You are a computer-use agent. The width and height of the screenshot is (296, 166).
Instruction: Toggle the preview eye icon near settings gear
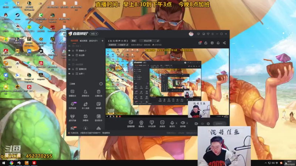click(x=202, y=124)
